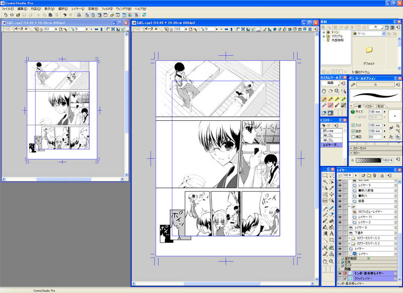403x293 pixels.
Task: Select the Text (A) tool in toolbox
Action: pos(331,234)
